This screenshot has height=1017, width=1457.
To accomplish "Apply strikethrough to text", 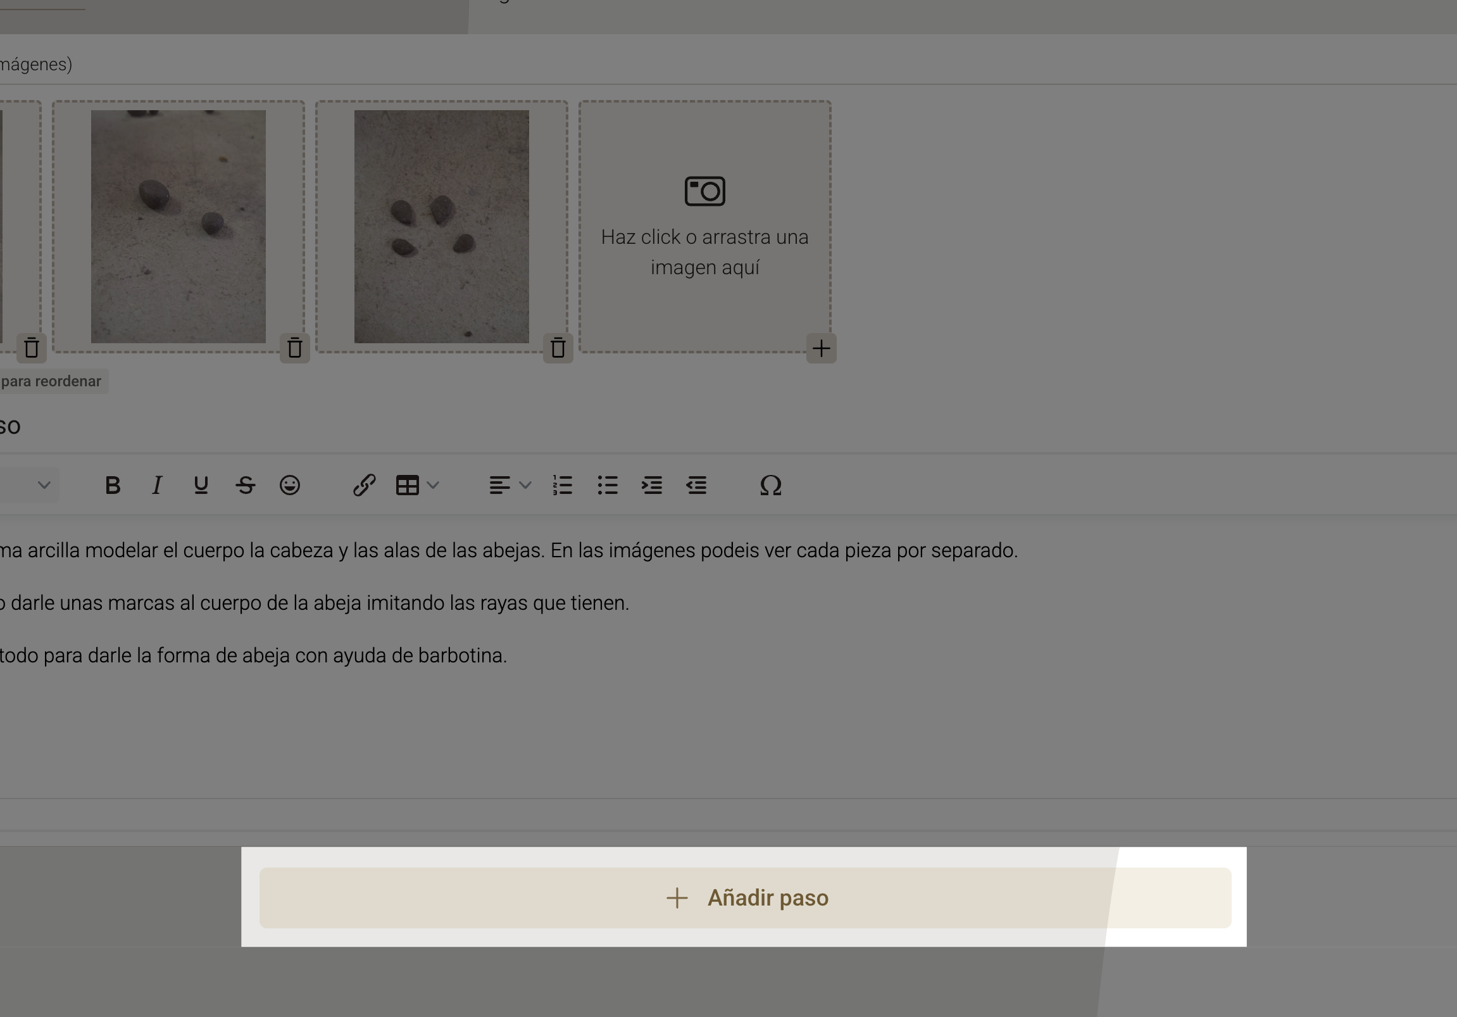I will pyautogui.click(x=246, y=486).
